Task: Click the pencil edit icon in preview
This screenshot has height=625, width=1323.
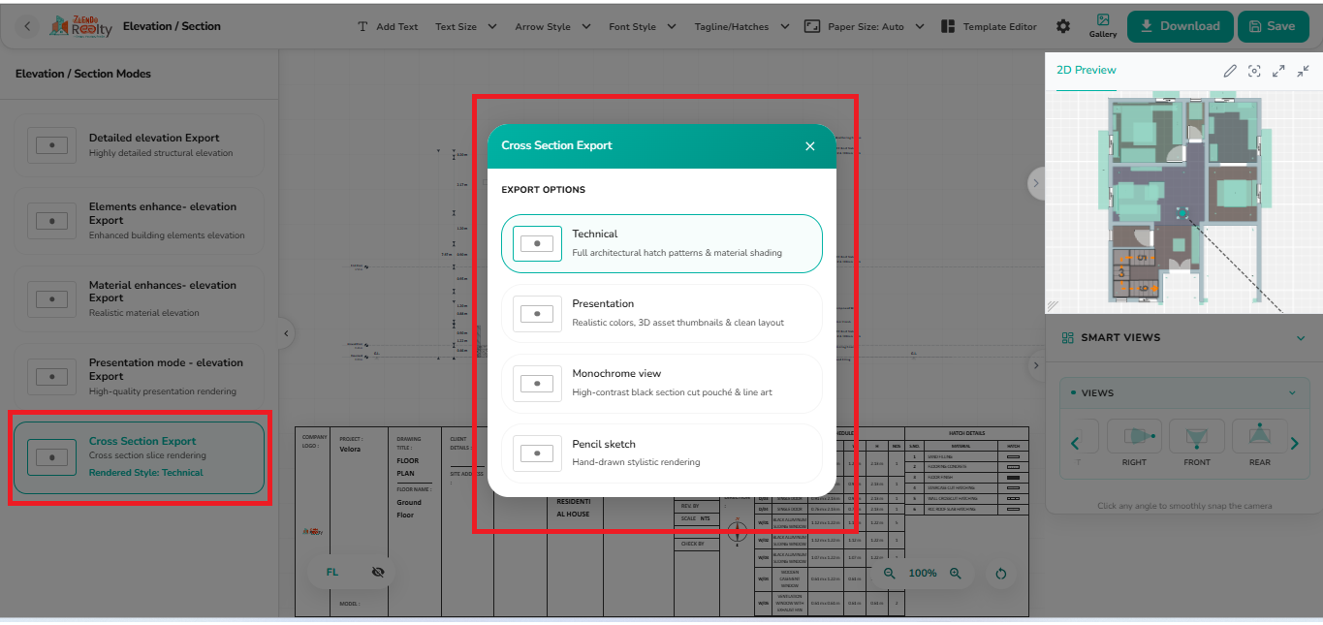Action: pos(1230,71)
